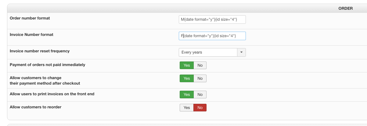367x126 pixels.
Task: Turn on Yes for printing invoices on front end
Action: coord(187,95)
